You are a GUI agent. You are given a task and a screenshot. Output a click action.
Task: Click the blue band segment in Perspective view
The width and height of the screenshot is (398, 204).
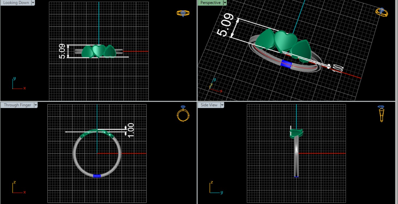tap(286, 64)
